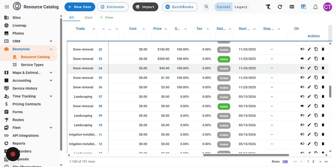336x167 pixels.
Task: Toggle status of item 11 Irrigation installation
Action: click(x=302, y=134)
